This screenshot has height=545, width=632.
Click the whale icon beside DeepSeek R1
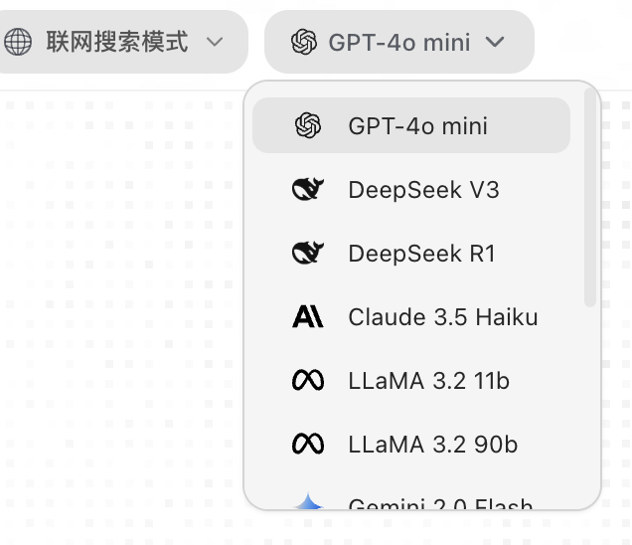pyautogui.click(x=308, y=253)
